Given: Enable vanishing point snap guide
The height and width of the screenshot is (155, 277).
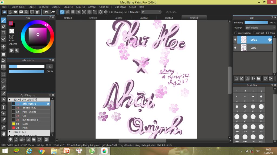Looking at the screenshot, I should point(78,12).
